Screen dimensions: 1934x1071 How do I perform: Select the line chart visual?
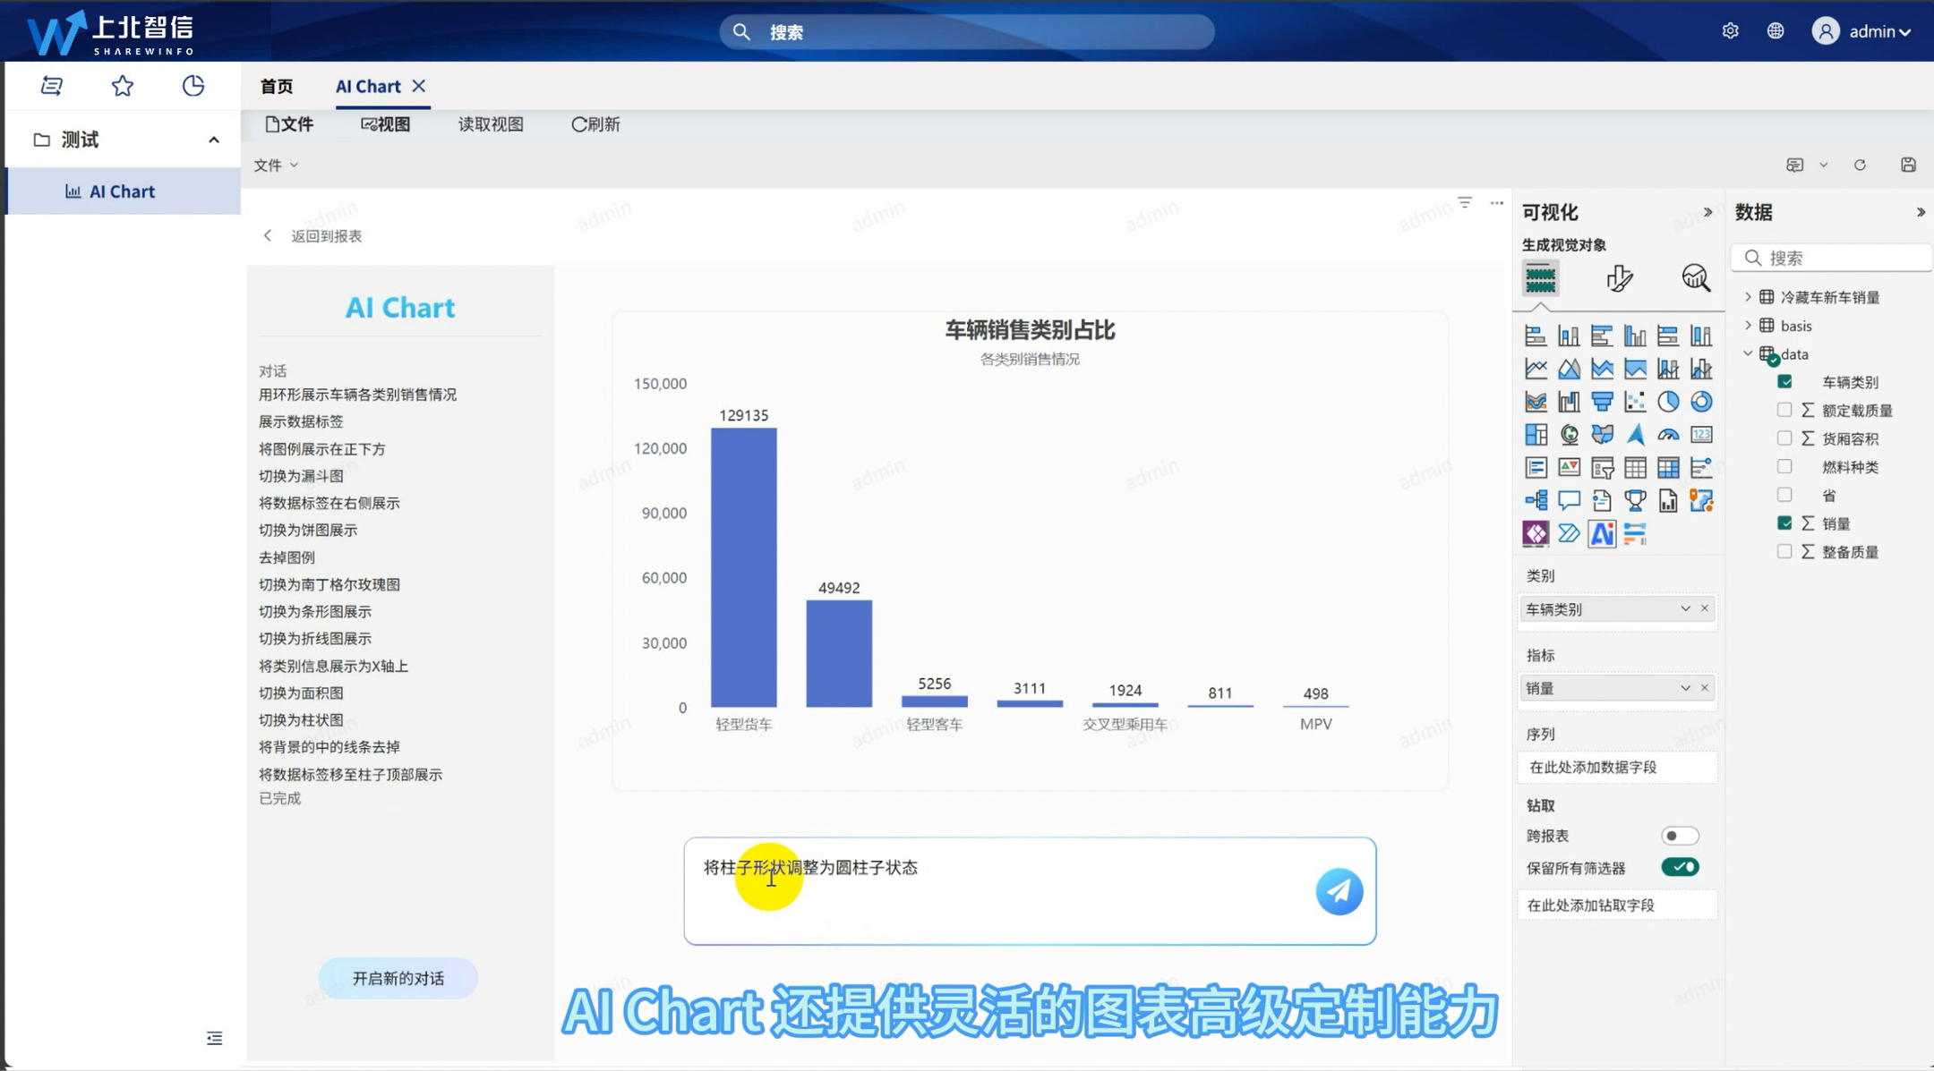(x=1536, y=369)
